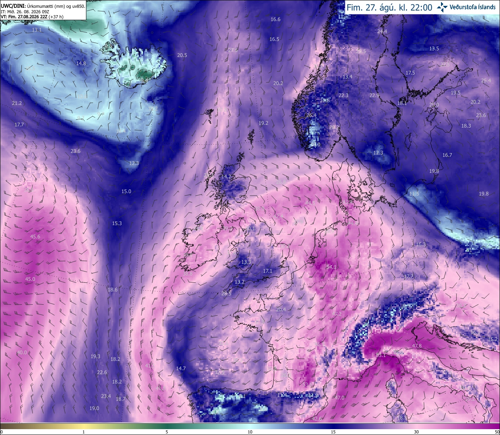Click the Veðurstofa Íslands logo icon
Image resolution: width=500 pixels, height=435 pixels.
click(442, 7)
